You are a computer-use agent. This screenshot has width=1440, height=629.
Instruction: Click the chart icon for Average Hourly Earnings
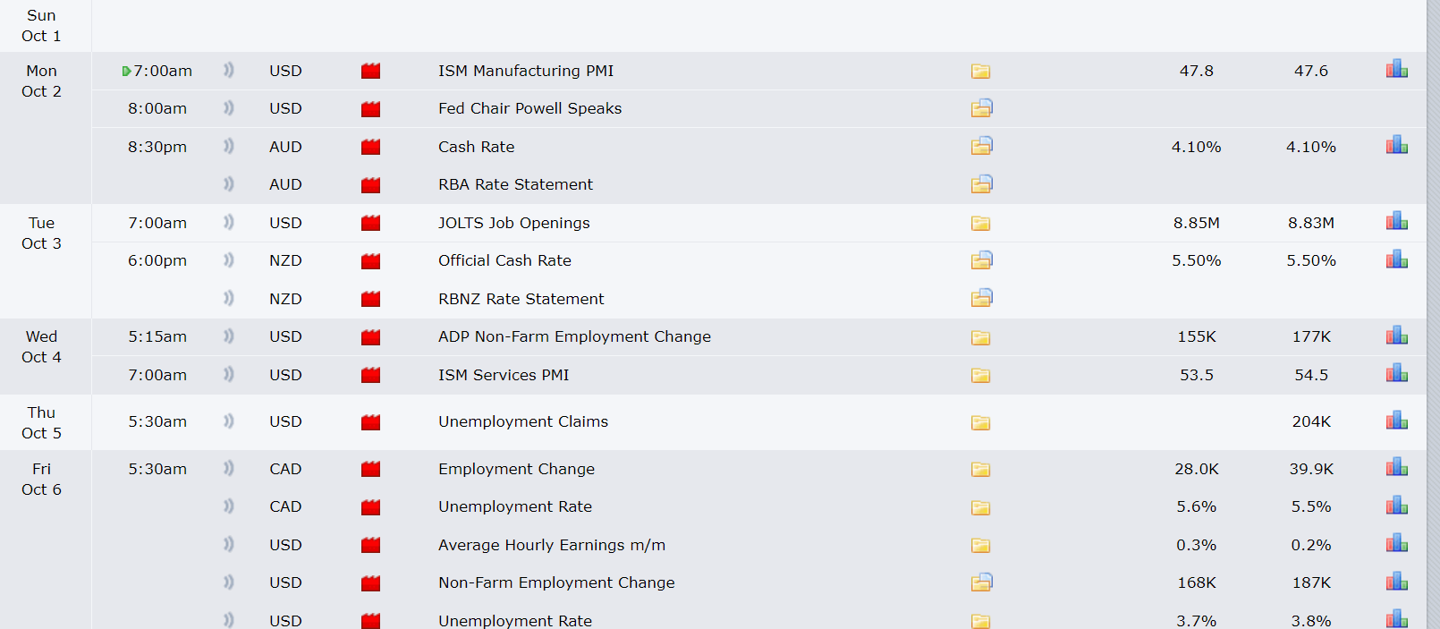point(1396,544)
